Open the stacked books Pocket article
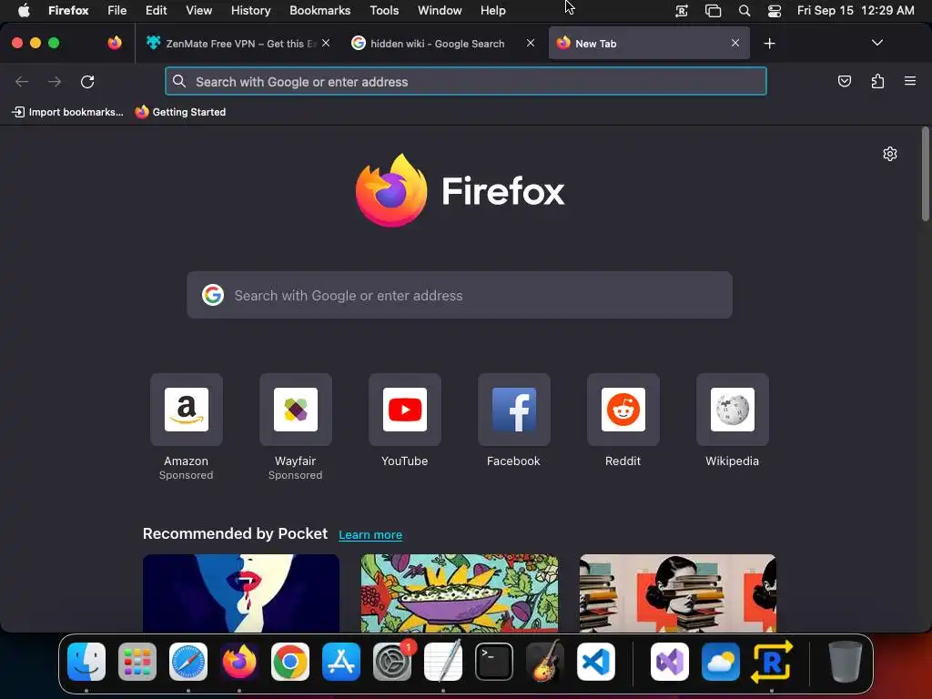Image resolution: width=932 pixels, height=699 pixels. coord(677,593)
